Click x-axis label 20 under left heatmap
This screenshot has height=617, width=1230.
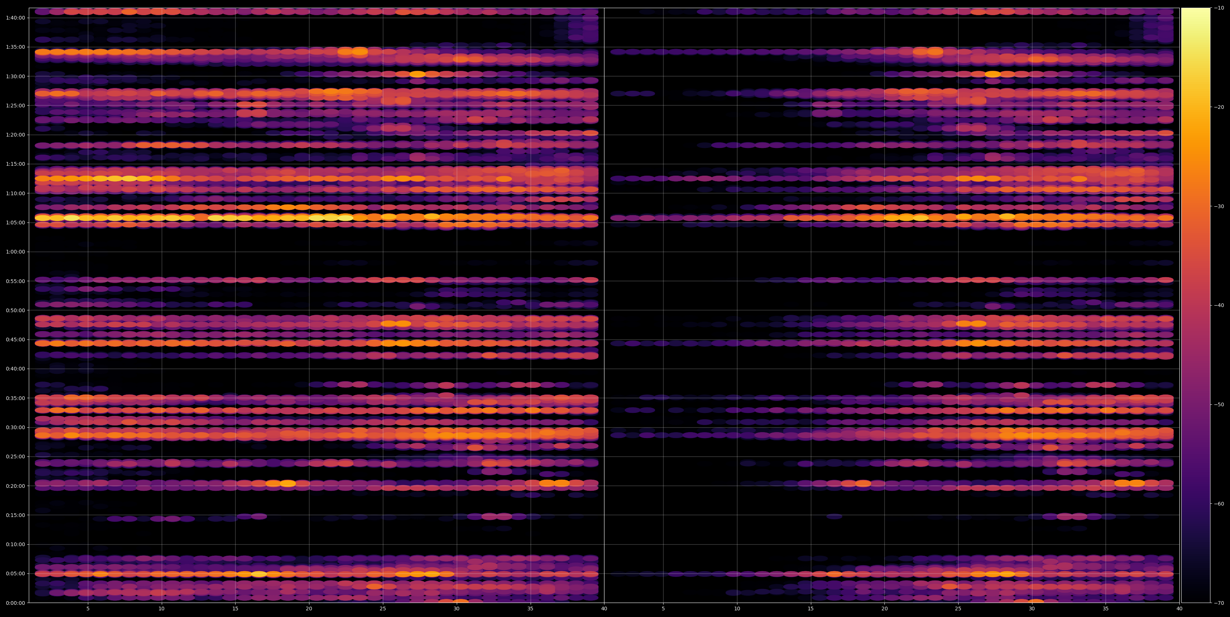[x=309, y=609]
